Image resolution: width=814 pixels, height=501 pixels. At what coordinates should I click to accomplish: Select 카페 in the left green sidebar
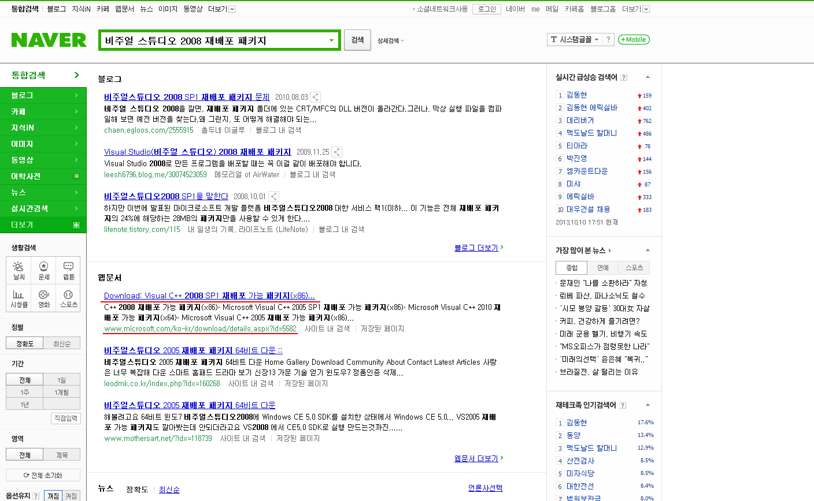coord(43,111)
